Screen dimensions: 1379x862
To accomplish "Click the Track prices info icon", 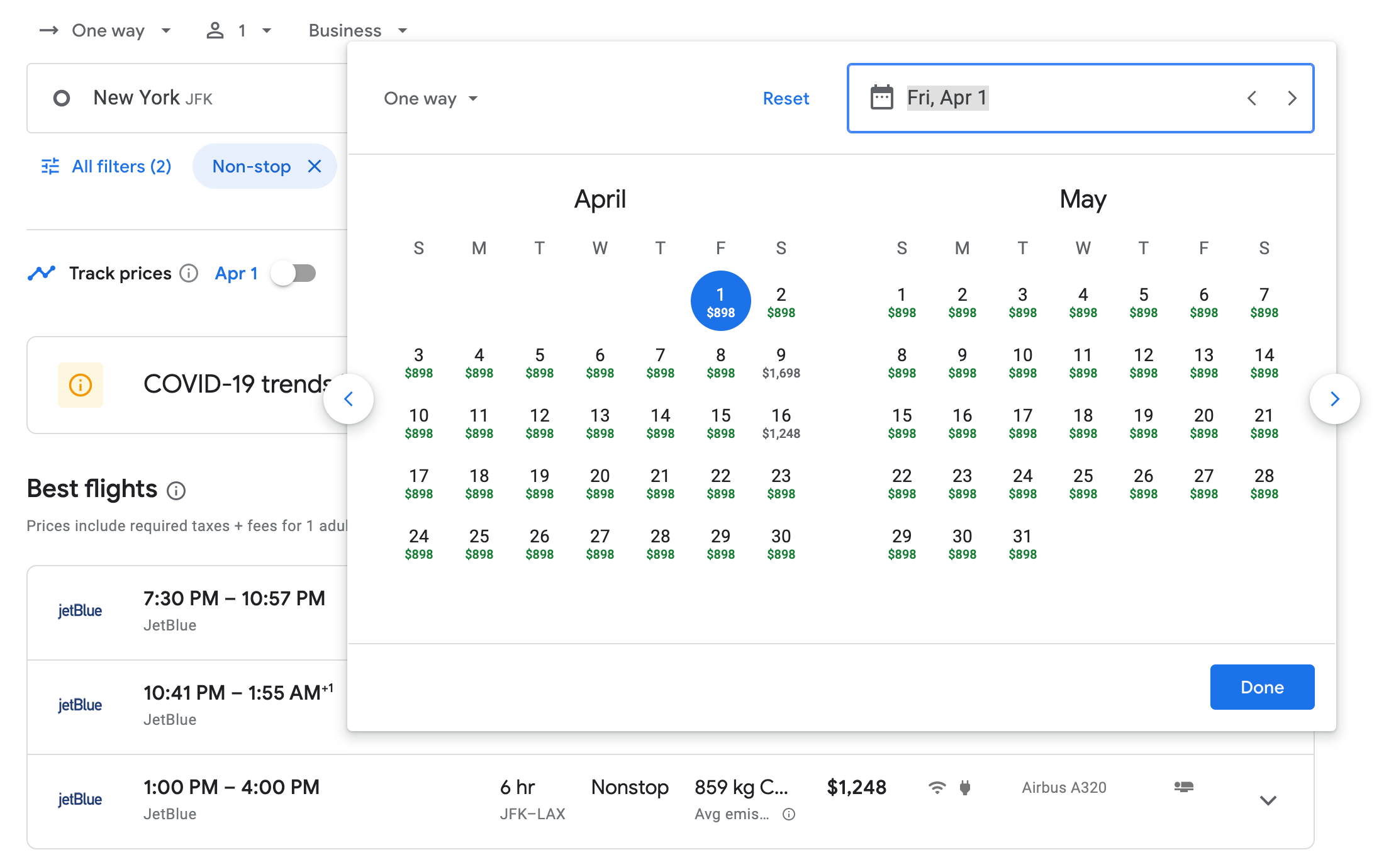I will 188,273.
